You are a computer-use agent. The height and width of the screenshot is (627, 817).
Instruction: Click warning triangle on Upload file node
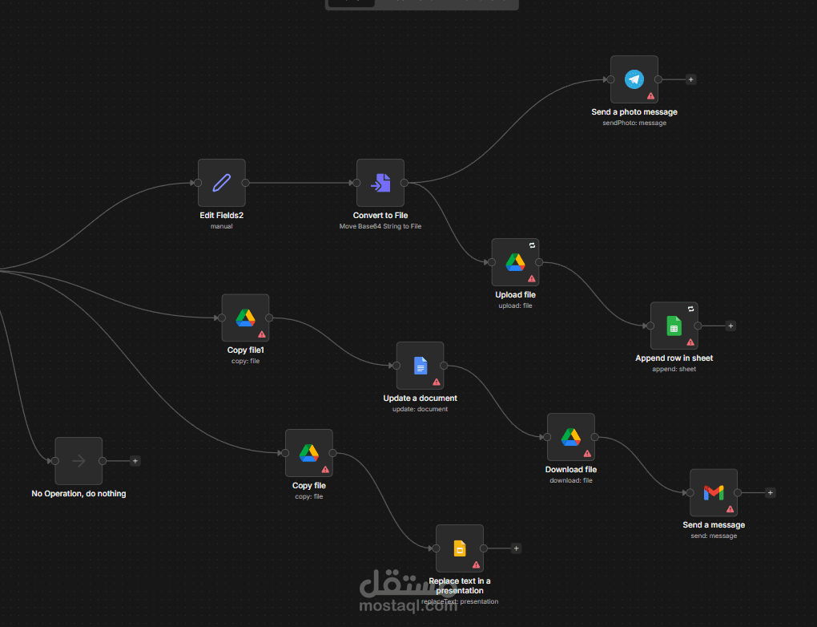point(532,278)
